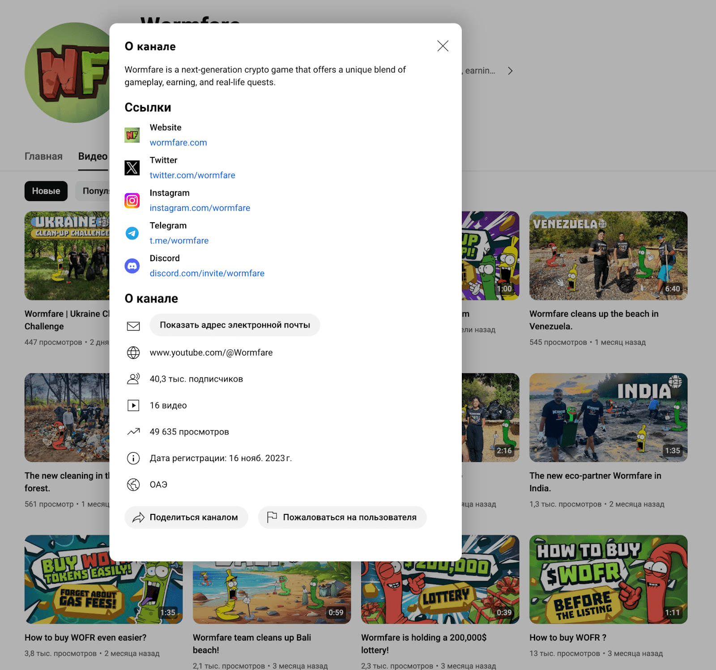Click the Discord icon
The image size is (716, 670).
coord(132,266)
